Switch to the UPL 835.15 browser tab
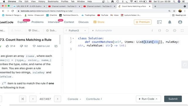The width and height of the screenshot is (188, 106). pyautogui.click(x=29, y=6)
